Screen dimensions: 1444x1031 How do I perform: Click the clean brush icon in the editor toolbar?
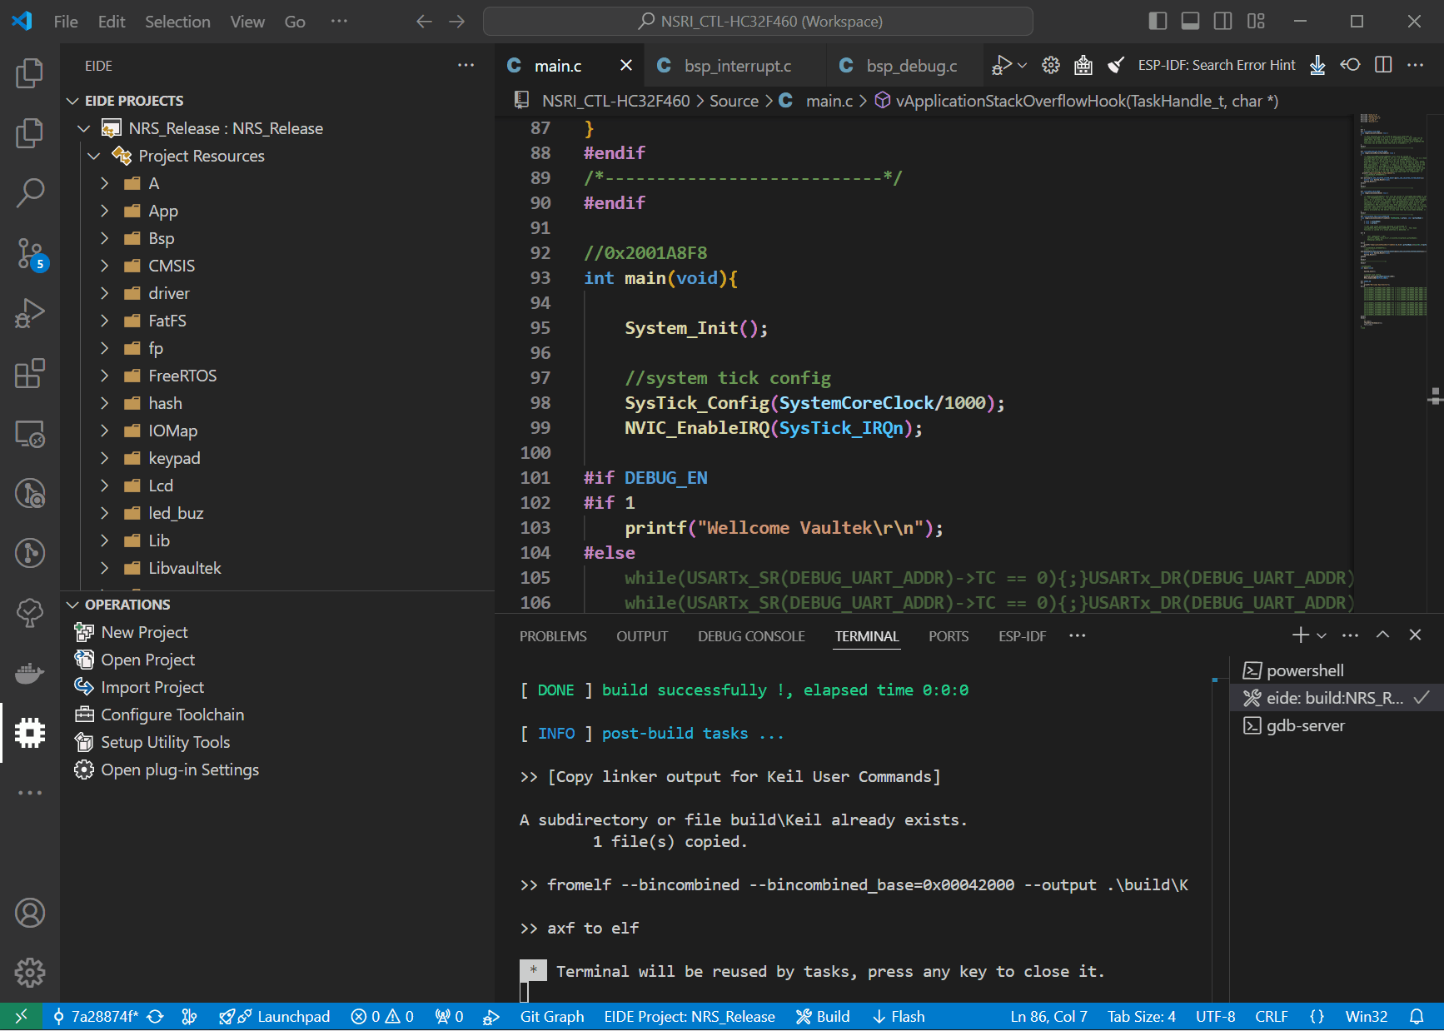[1116, 65]
